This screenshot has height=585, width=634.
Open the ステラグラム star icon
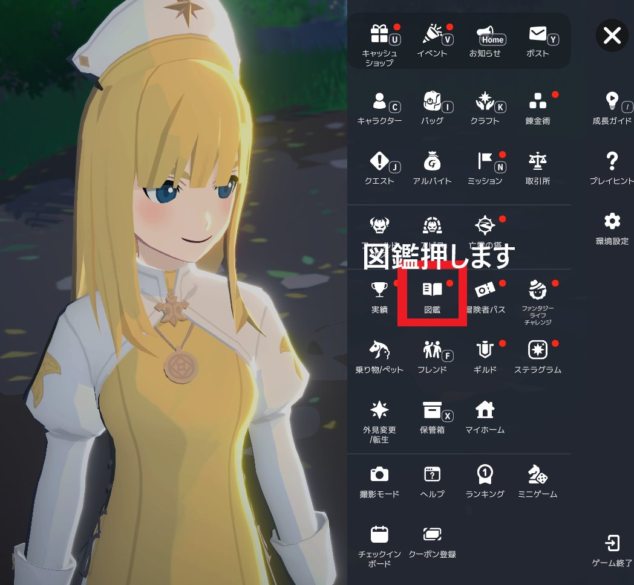pyautogui.click(x=538, y=350)
